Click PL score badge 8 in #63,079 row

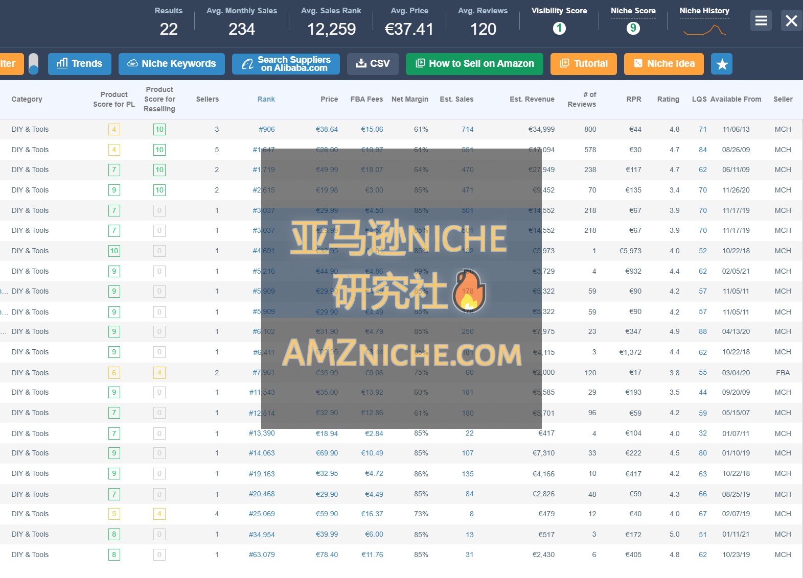pyautogui.click(x=114, y=555)
